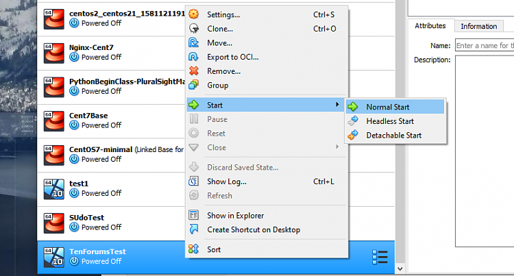Click the Clone sheep icon

click(194, 29)
